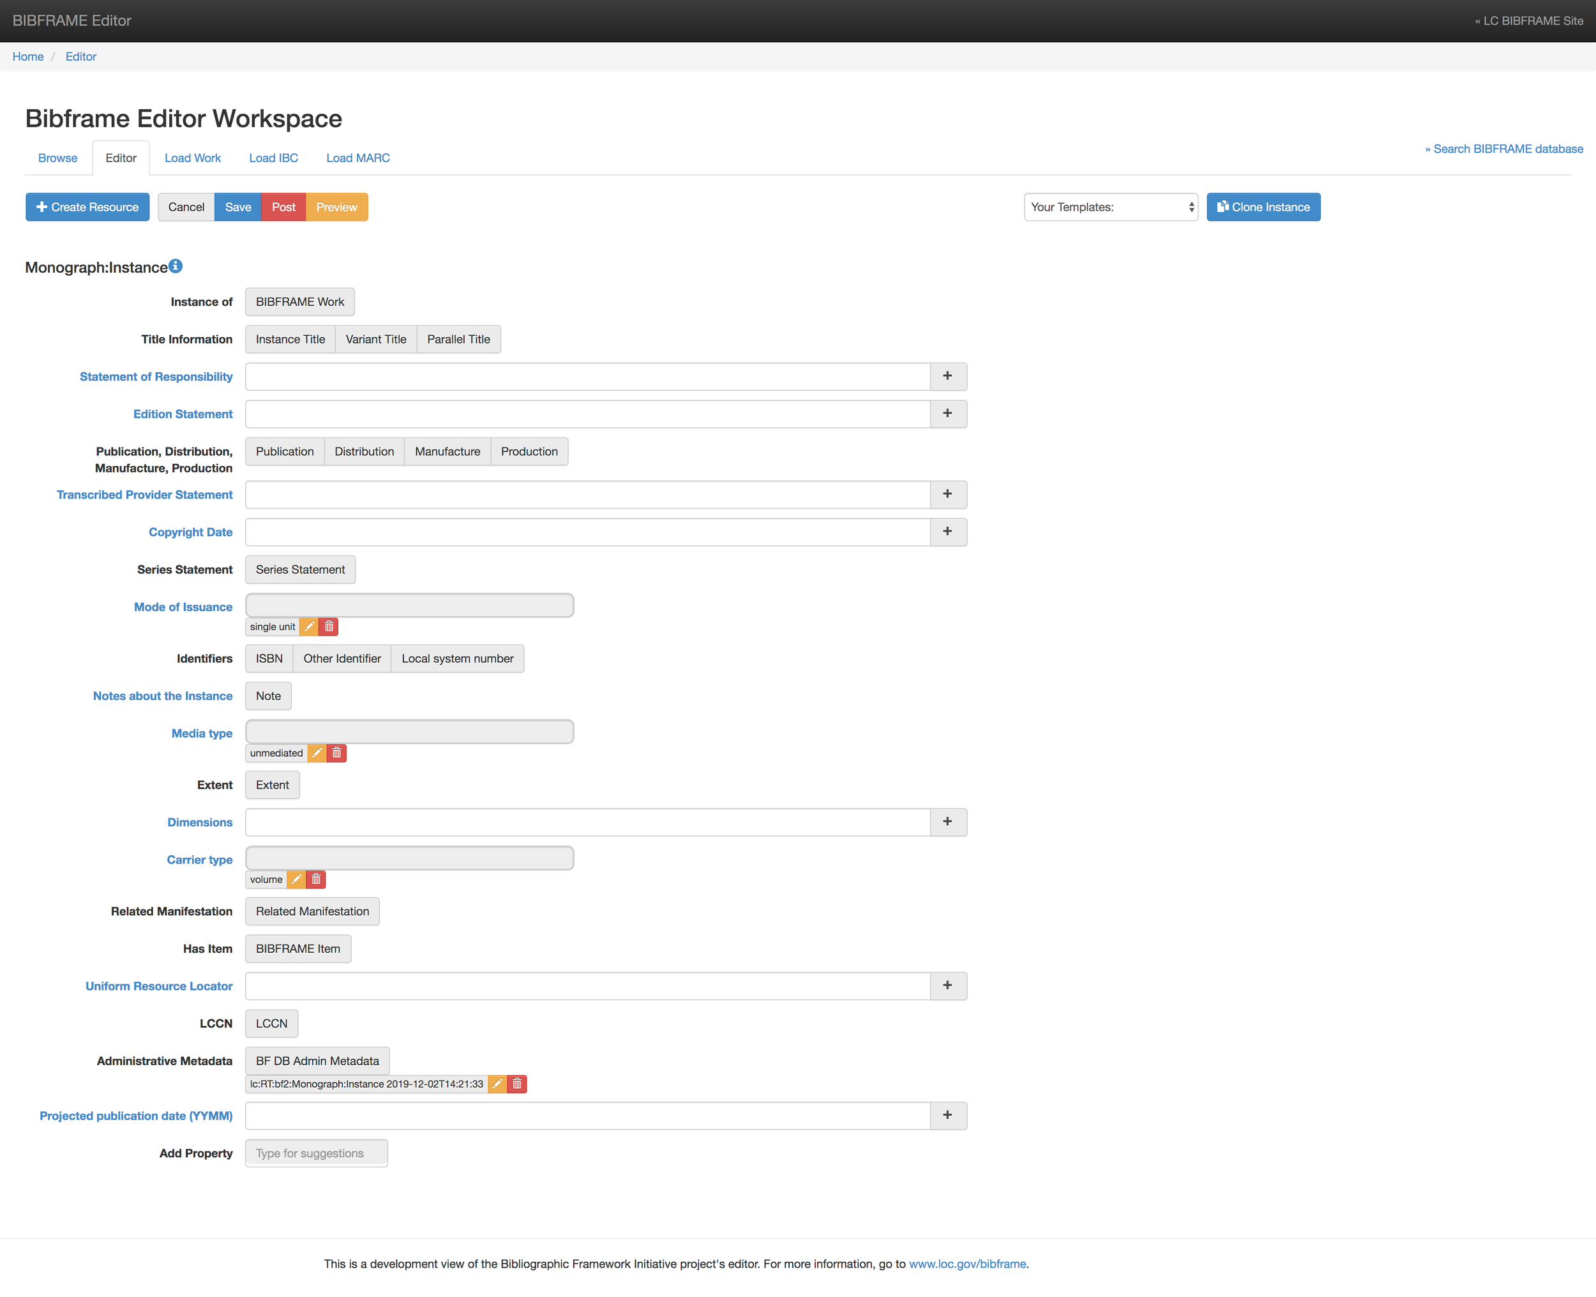The image size is (1596, 1297).
Task: Add Statement of Responsibility with plus button
Action: tap(948, 377)
